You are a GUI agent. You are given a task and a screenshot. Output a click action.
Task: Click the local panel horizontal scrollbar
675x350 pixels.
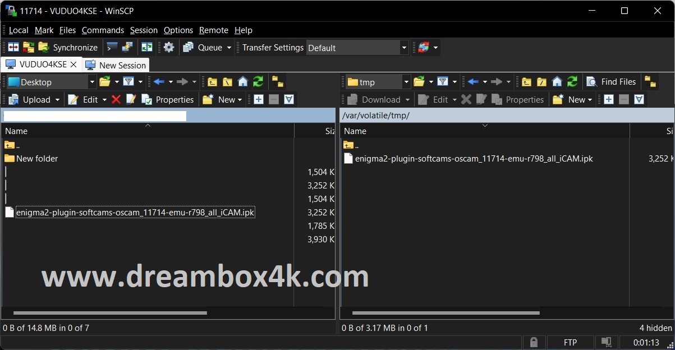[x=109, y=313]
